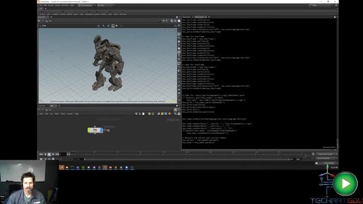The height and width of the screenshot is (204, 363).
Task: Open the PythonDemo desktop dropdown
Action: point(87,5)
